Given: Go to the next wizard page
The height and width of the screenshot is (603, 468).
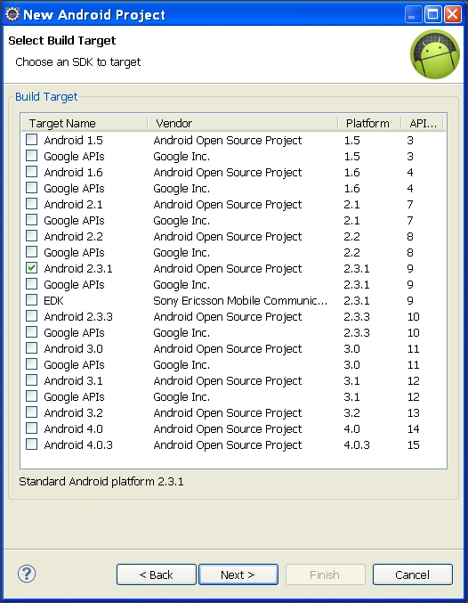Looking at the screenshot, I should [238, 574].
